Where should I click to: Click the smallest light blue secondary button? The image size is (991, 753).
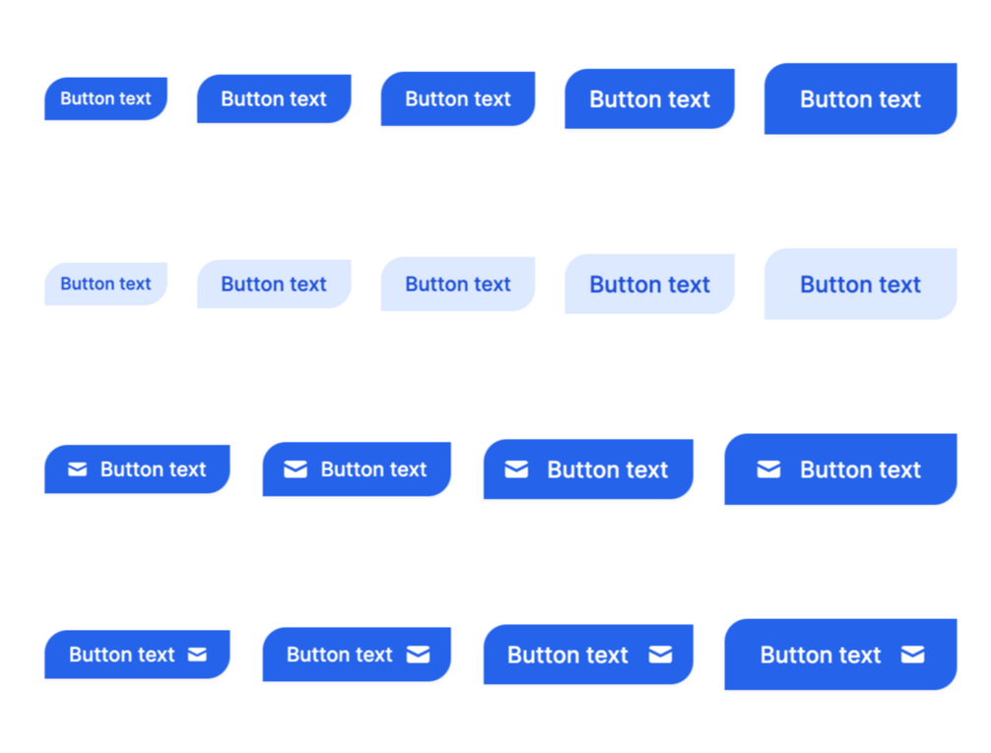[105, 283]
